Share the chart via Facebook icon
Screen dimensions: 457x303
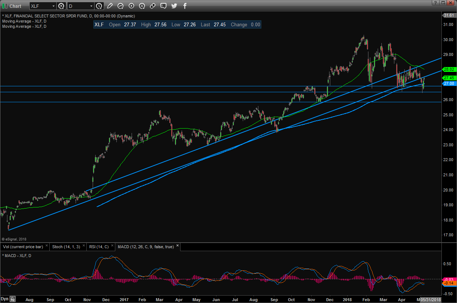(x=185, y=6)
